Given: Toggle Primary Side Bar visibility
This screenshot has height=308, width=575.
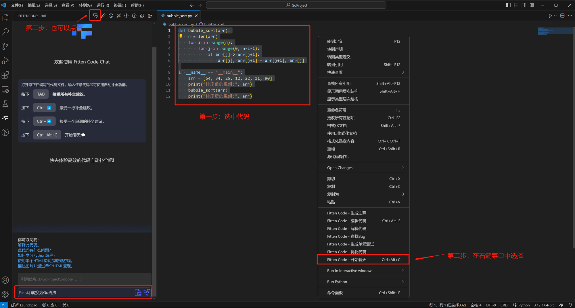Looking at the screenshot, I should pos(508,5).
